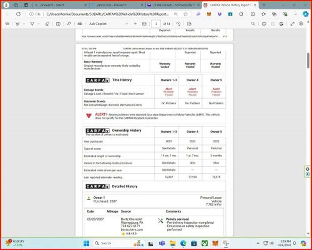Open PDF table of contents icon
Viewport: 312px width, 250px height.
[7, 24]
